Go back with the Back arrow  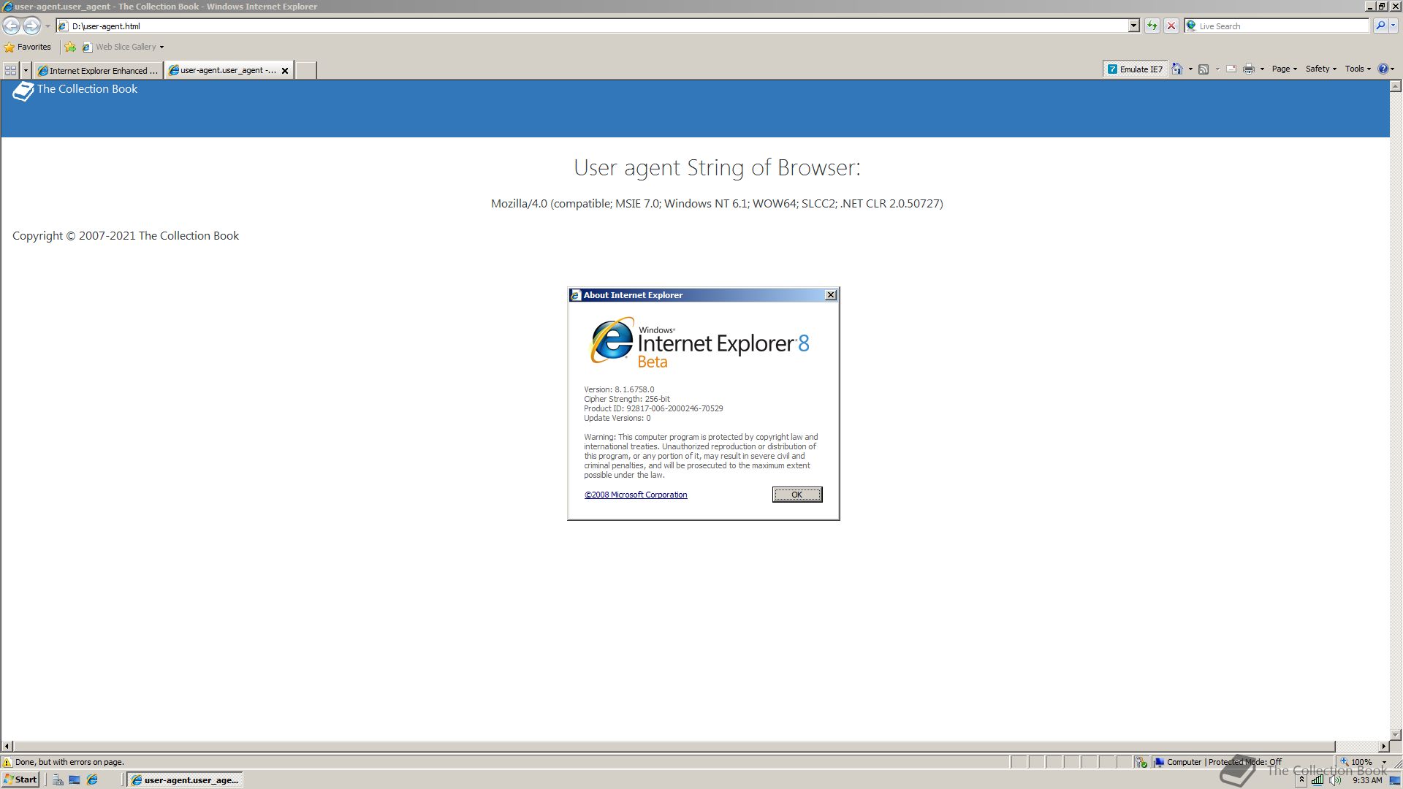click(11, 26)
